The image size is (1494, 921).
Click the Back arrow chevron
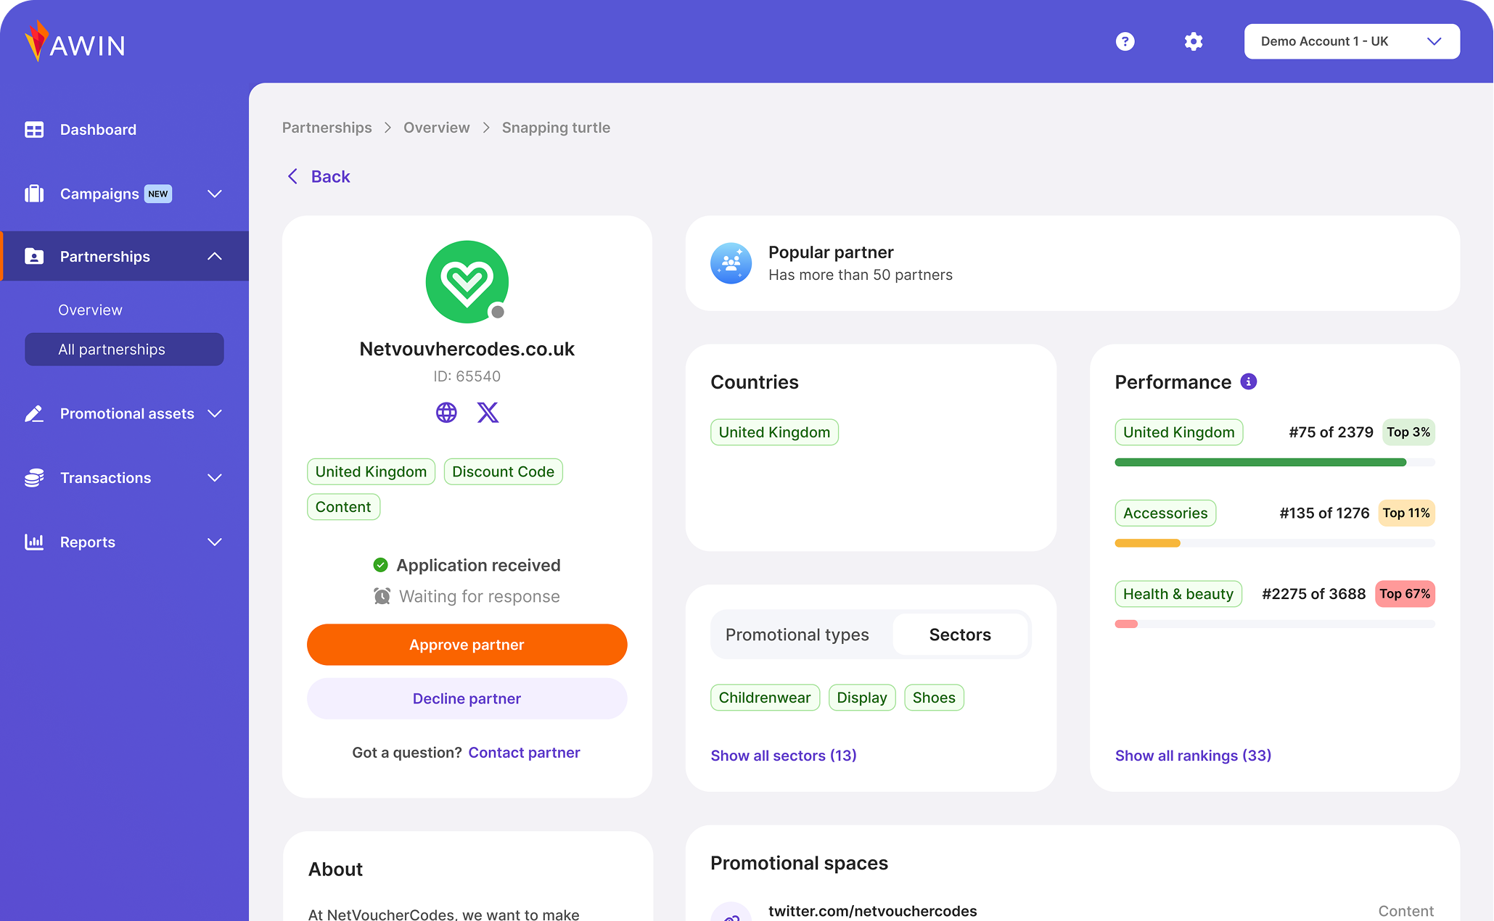292,176
